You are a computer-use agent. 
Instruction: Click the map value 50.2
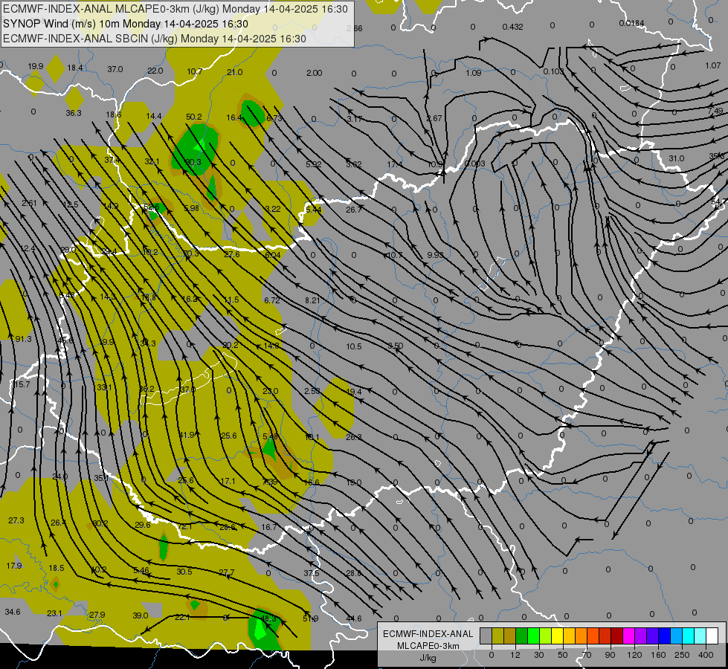click(x=193, y=117)
